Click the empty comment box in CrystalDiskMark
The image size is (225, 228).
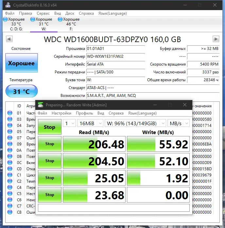point(114,208)
